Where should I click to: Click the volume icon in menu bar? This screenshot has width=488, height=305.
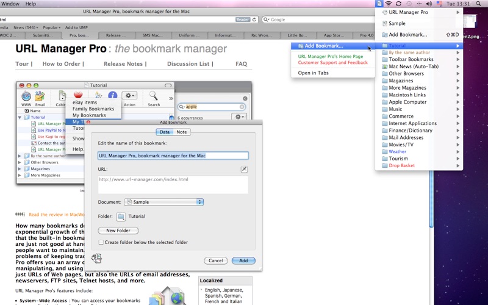(429, 4)
